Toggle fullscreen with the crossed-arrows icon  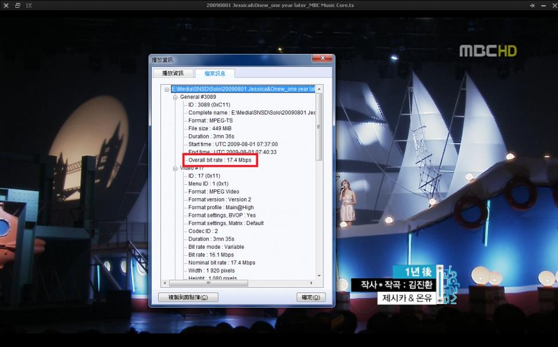6,5
